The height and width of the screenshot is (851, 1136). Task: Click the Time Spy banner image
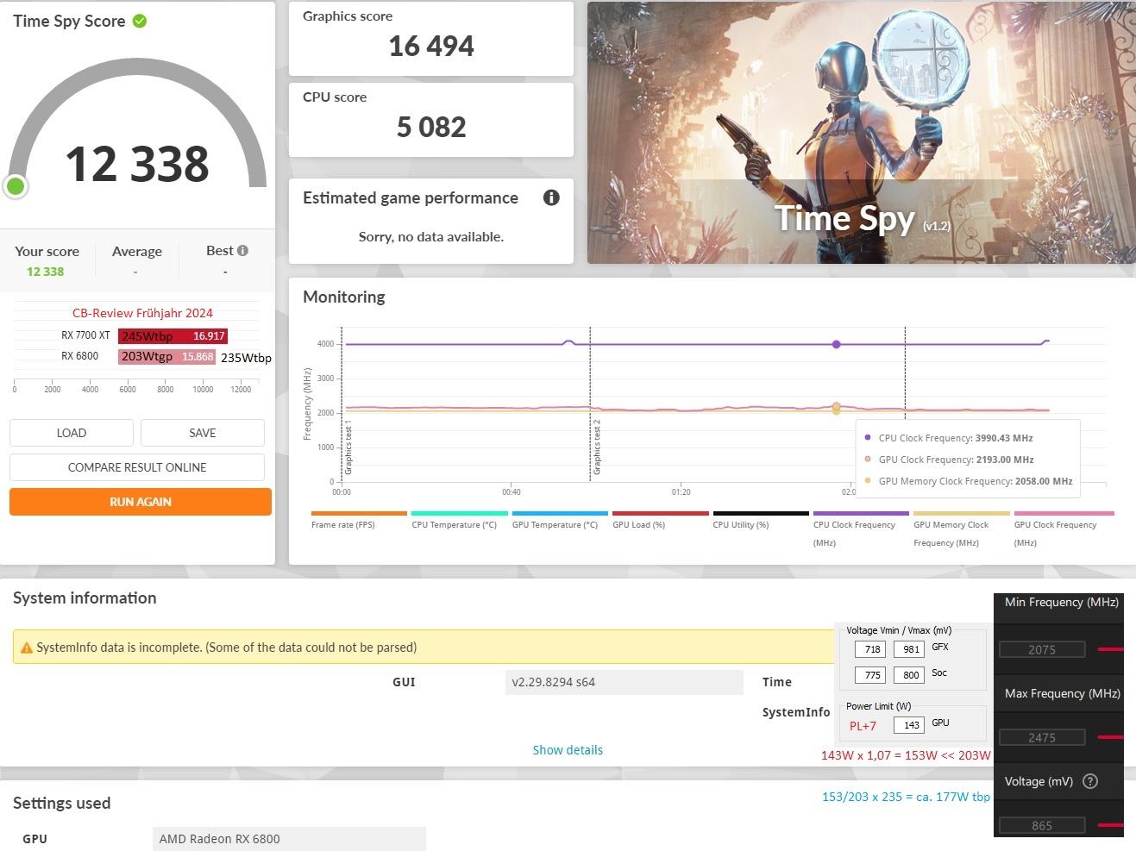pos(861,133)
